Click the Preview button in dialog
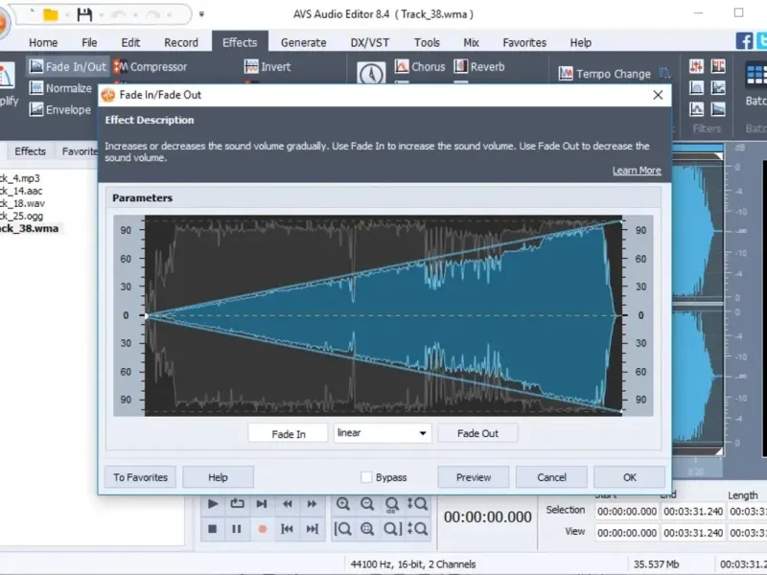This screenshot has height=575, width=767. [473, 477]
